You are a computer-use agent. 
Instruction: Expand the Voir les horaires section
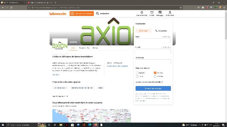click(x=60, y=96)
